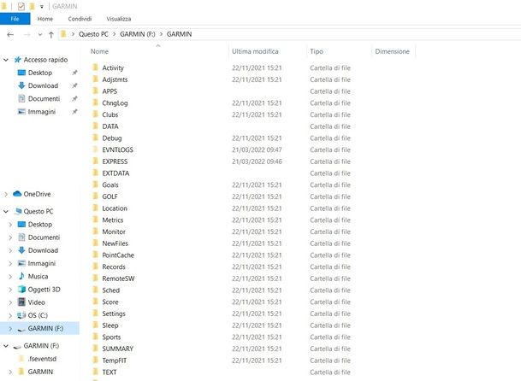Select the Metrics folder icon
Image resolution: width=521 pixels, height=381 pixels.
pos(95,220)
